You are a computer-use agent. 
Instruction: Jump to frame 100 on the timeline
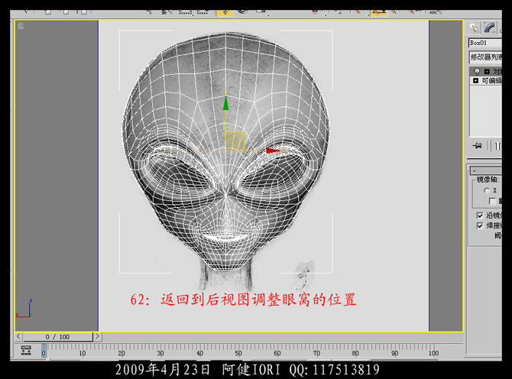(x=433, y=353)
